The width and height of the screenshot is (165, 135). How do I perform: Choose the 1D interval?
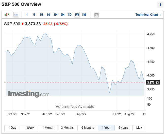tap(70, 15)
